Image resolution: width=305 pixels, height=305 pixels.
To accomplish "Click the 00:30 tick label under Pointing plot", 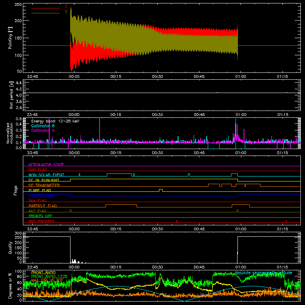I will pyautogui.click(x=157, y=77).
